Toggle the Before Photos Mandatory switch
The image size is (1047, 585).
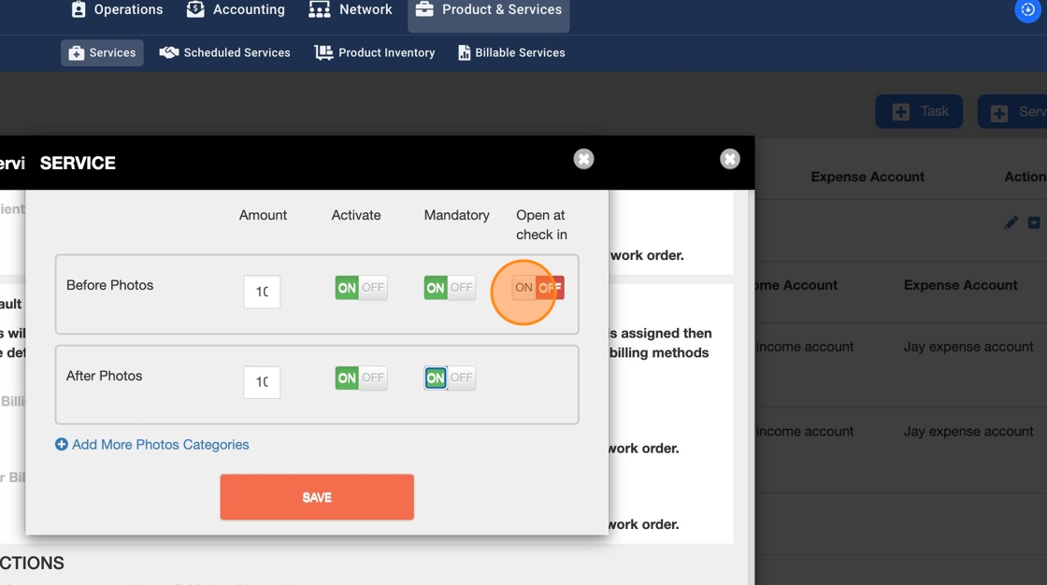coord(450,288)
